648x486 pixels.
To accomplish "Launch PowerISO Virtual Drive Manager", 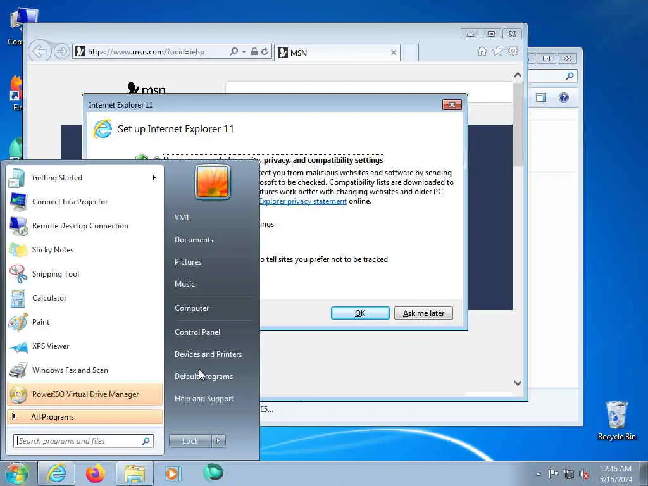I will click(x=85, y=394).
